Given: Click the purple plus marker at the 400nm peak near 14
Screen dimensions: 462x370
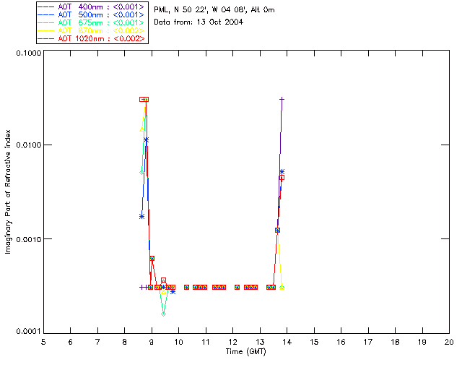Looking at the screenshot, I should (282, 100).
